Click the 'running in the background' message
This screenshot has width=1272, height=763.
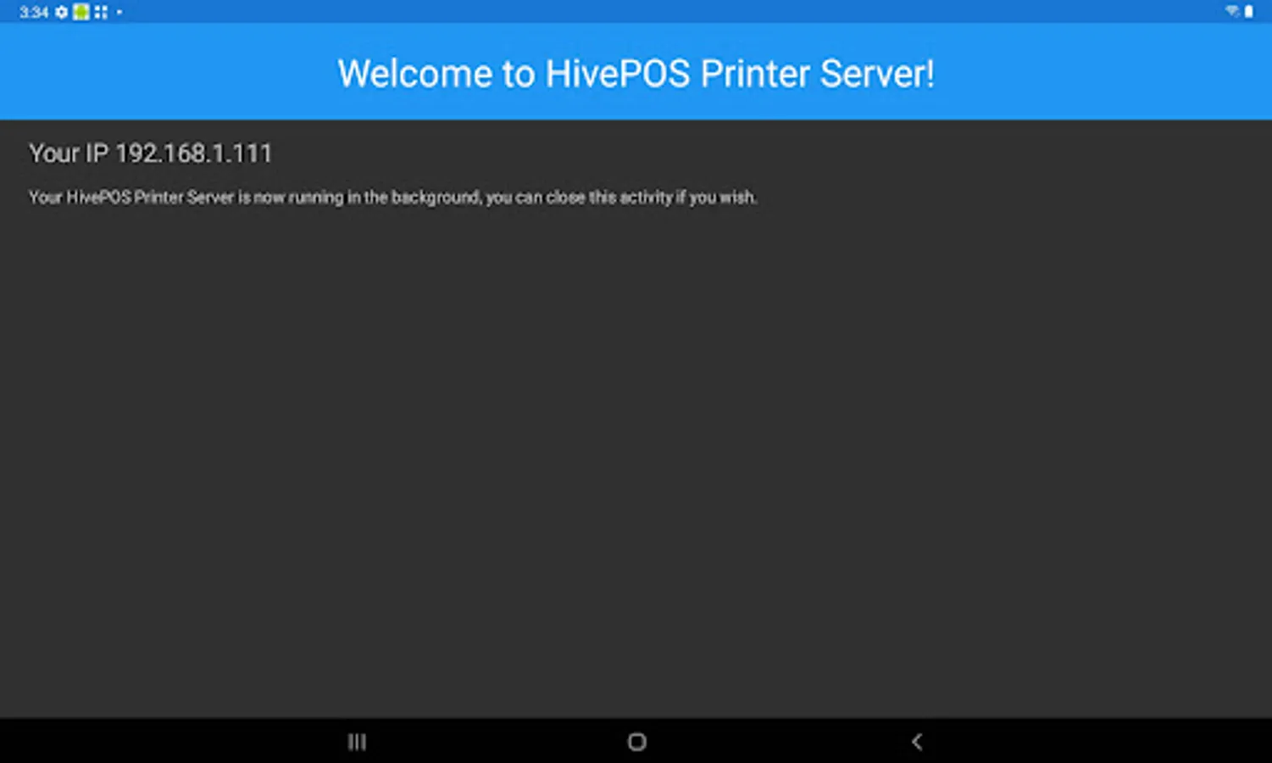pos(392,197)
